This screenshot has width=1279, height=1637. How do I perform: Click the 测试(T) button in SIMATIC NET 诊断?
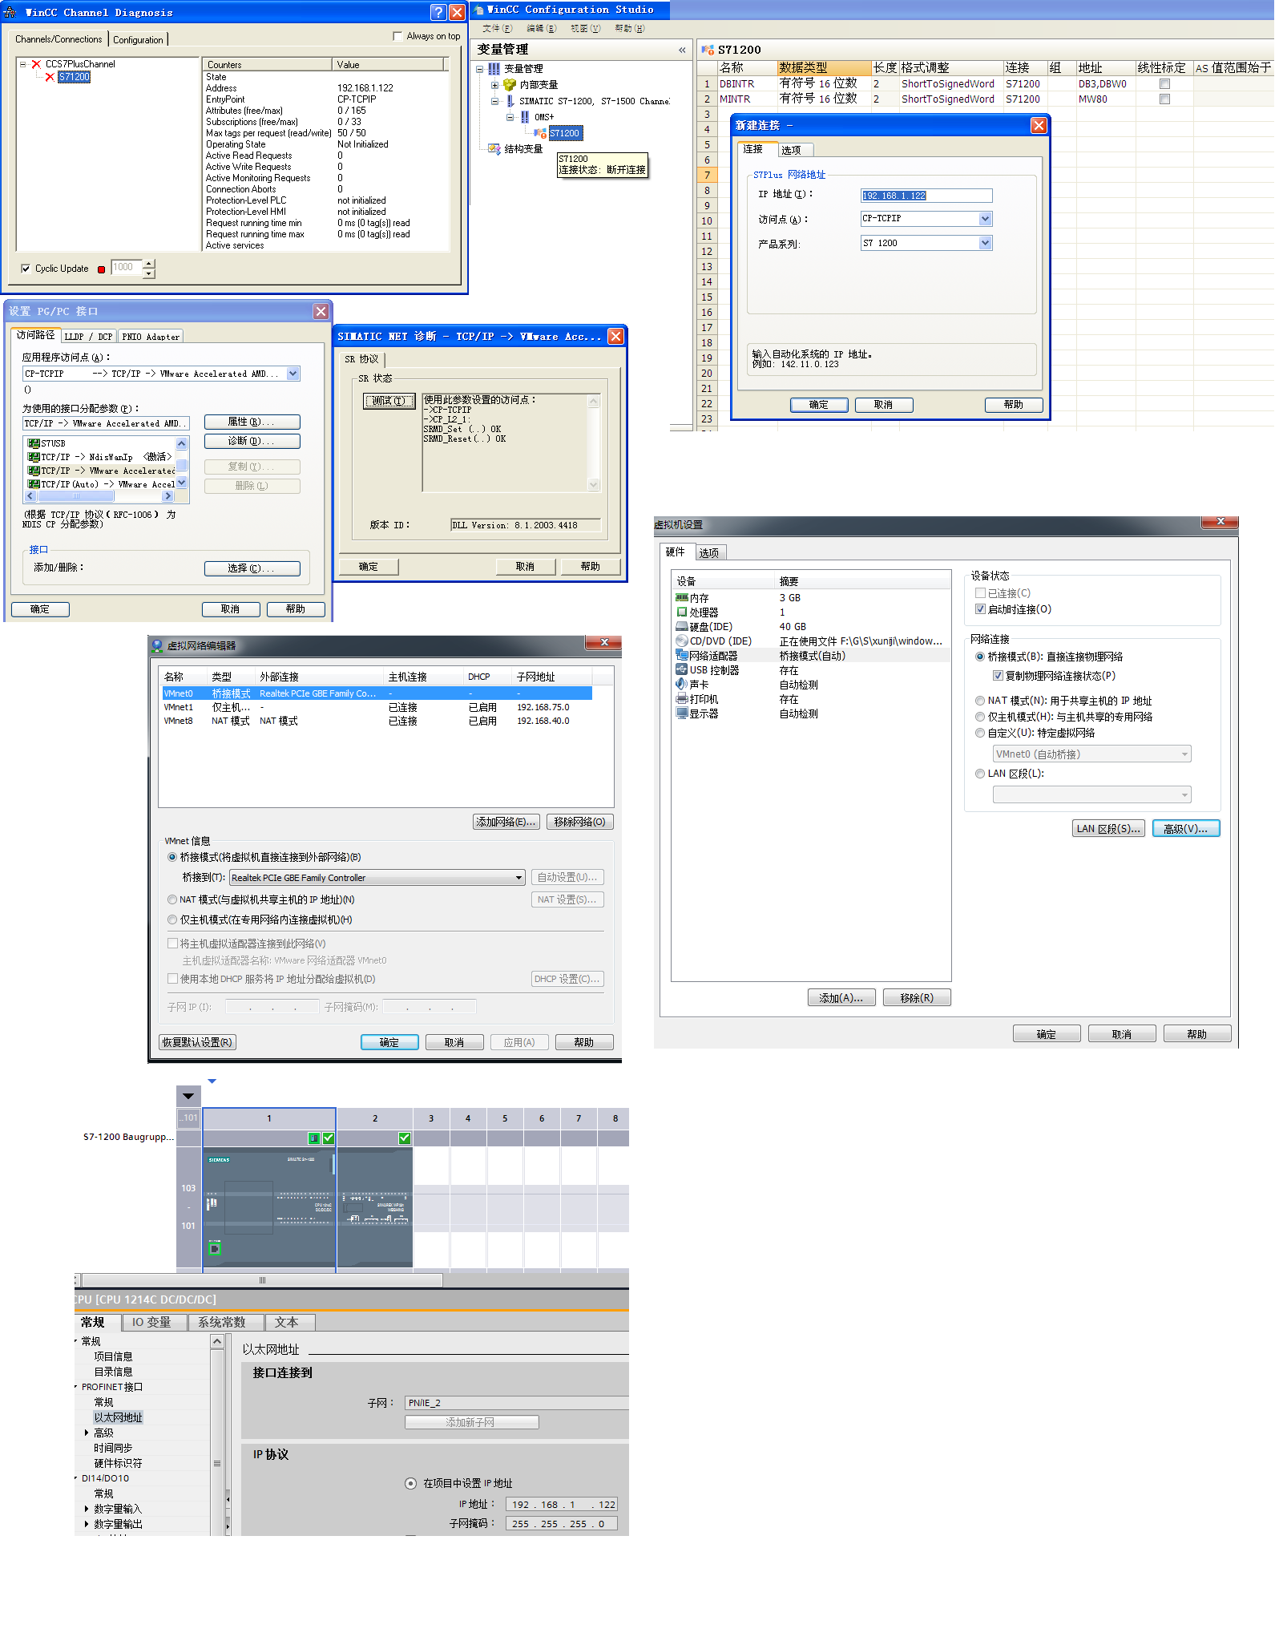[x=389, y=401]
